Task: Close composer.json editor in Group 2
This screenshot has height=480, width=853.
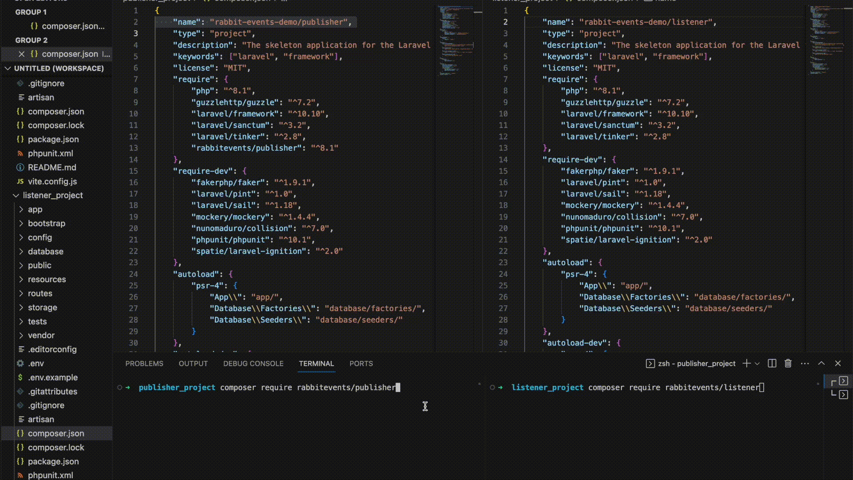Action: (x=21, y=54)
